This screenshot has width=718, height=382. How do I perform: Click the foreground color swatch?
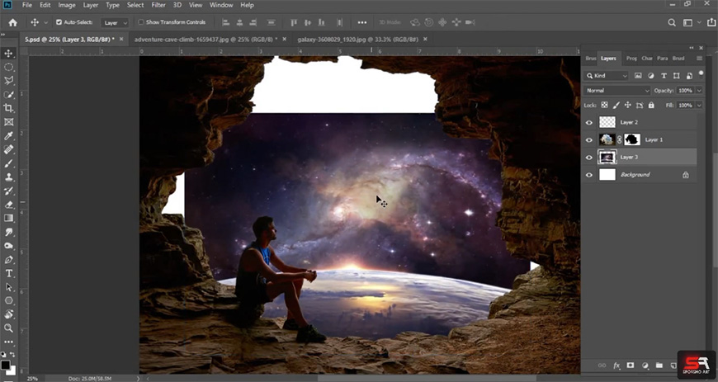click(x=5, y=365)
